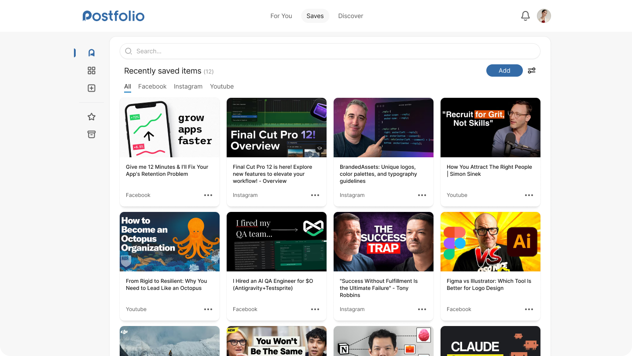
Task: Open more options for the BrandedAssets card
Action: point(422,195)
